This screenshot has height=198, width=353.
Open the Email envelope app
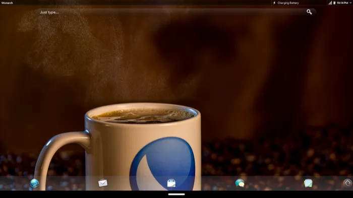point(103,183)
